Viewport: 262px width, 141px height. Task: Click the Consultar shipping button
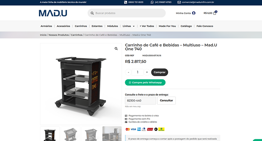[x=166, y=100]
